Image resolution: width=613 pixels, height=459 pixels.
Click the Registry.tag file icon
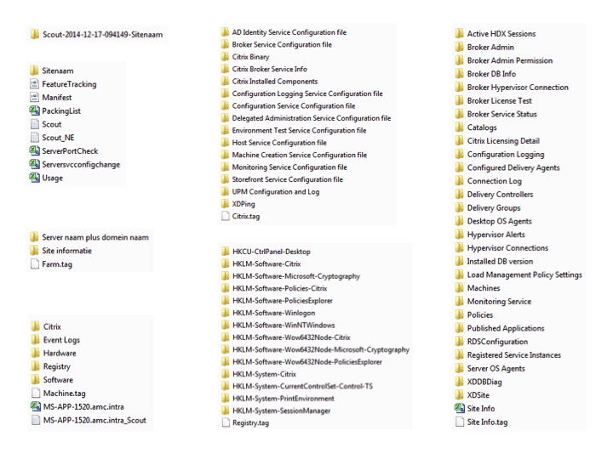(226, 422)
